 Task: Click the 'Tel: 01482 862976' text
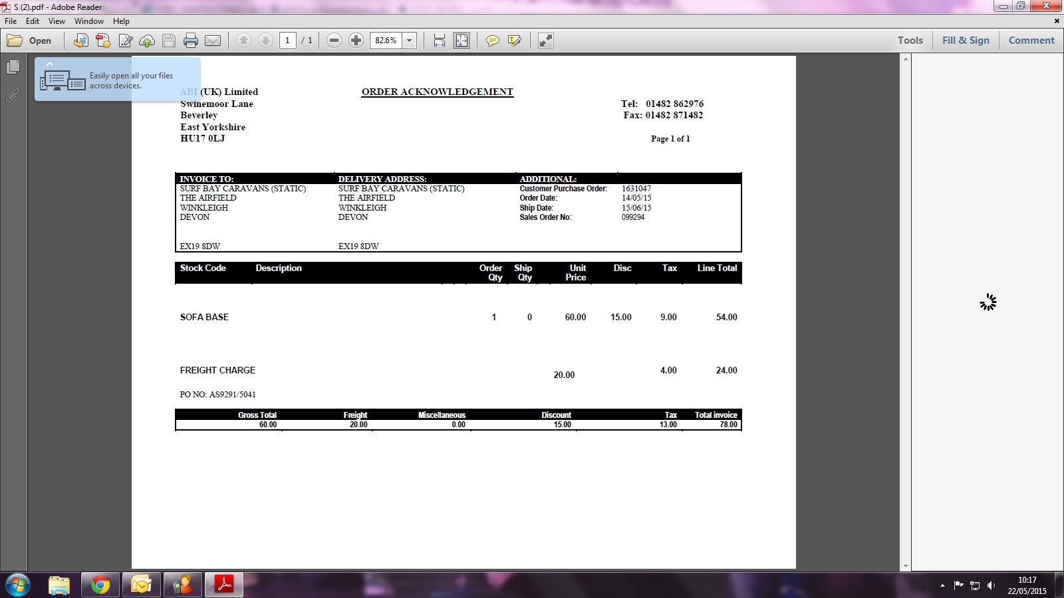tap(662, 104)
